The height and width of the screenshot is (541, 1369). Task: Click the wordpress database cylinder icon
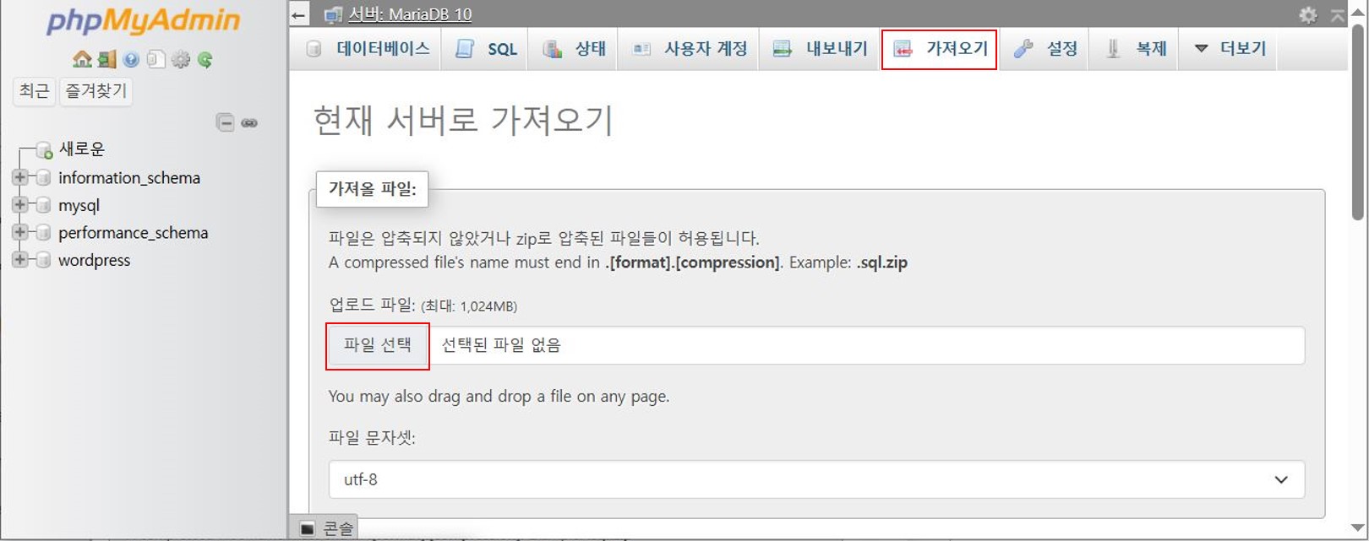(x=43, y=260)
